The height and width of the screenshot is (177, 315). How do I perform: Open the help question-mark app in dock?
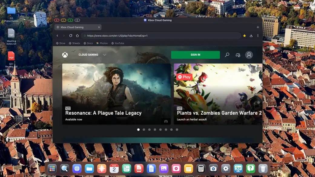click(x=250, y=169)
